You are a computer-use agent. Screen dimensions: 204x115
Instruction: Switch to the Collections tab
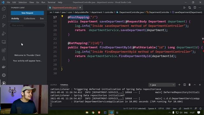coord(29,19)
